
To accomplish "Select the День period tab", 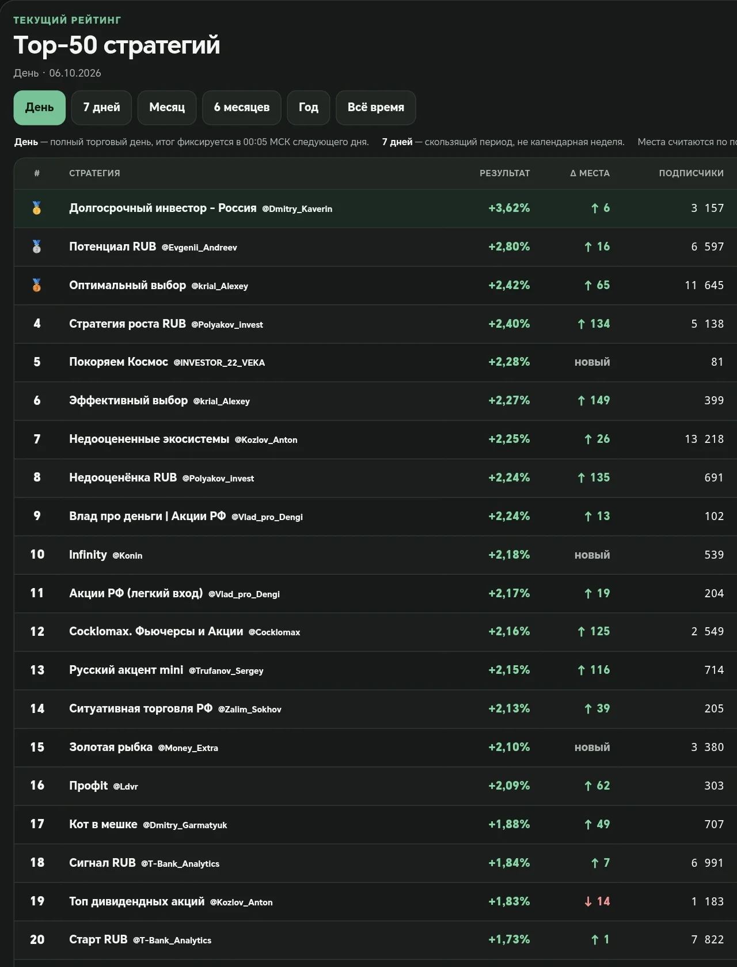I will tap(39, 108).
